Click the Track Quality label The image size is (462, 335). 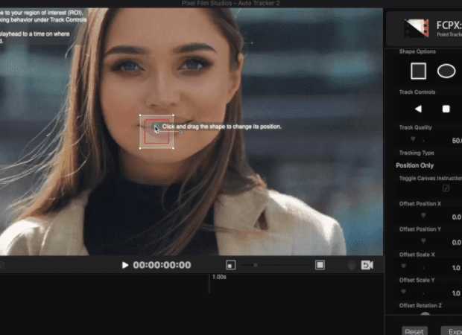coord(416,127)
